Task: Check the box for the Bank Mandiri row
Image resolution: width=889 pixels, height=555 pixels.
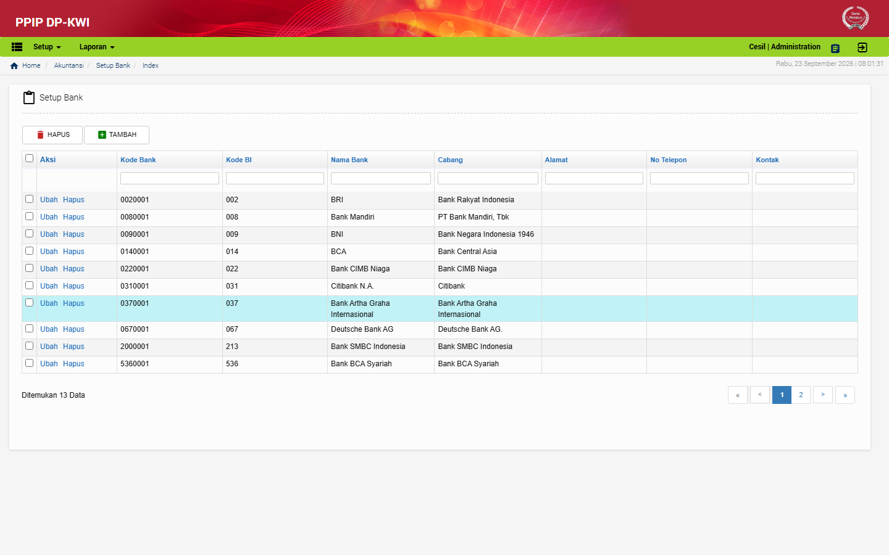Action: (x=29, y=216)
